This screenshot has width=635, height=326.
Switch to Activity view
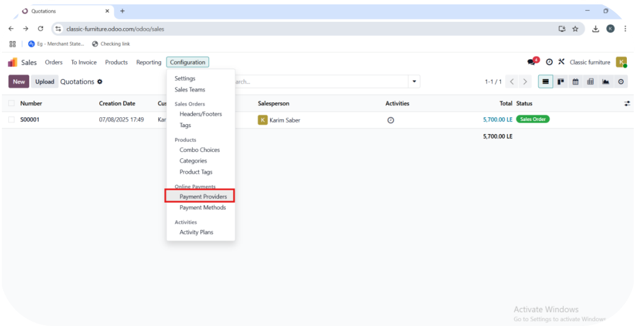click(621, 82)
